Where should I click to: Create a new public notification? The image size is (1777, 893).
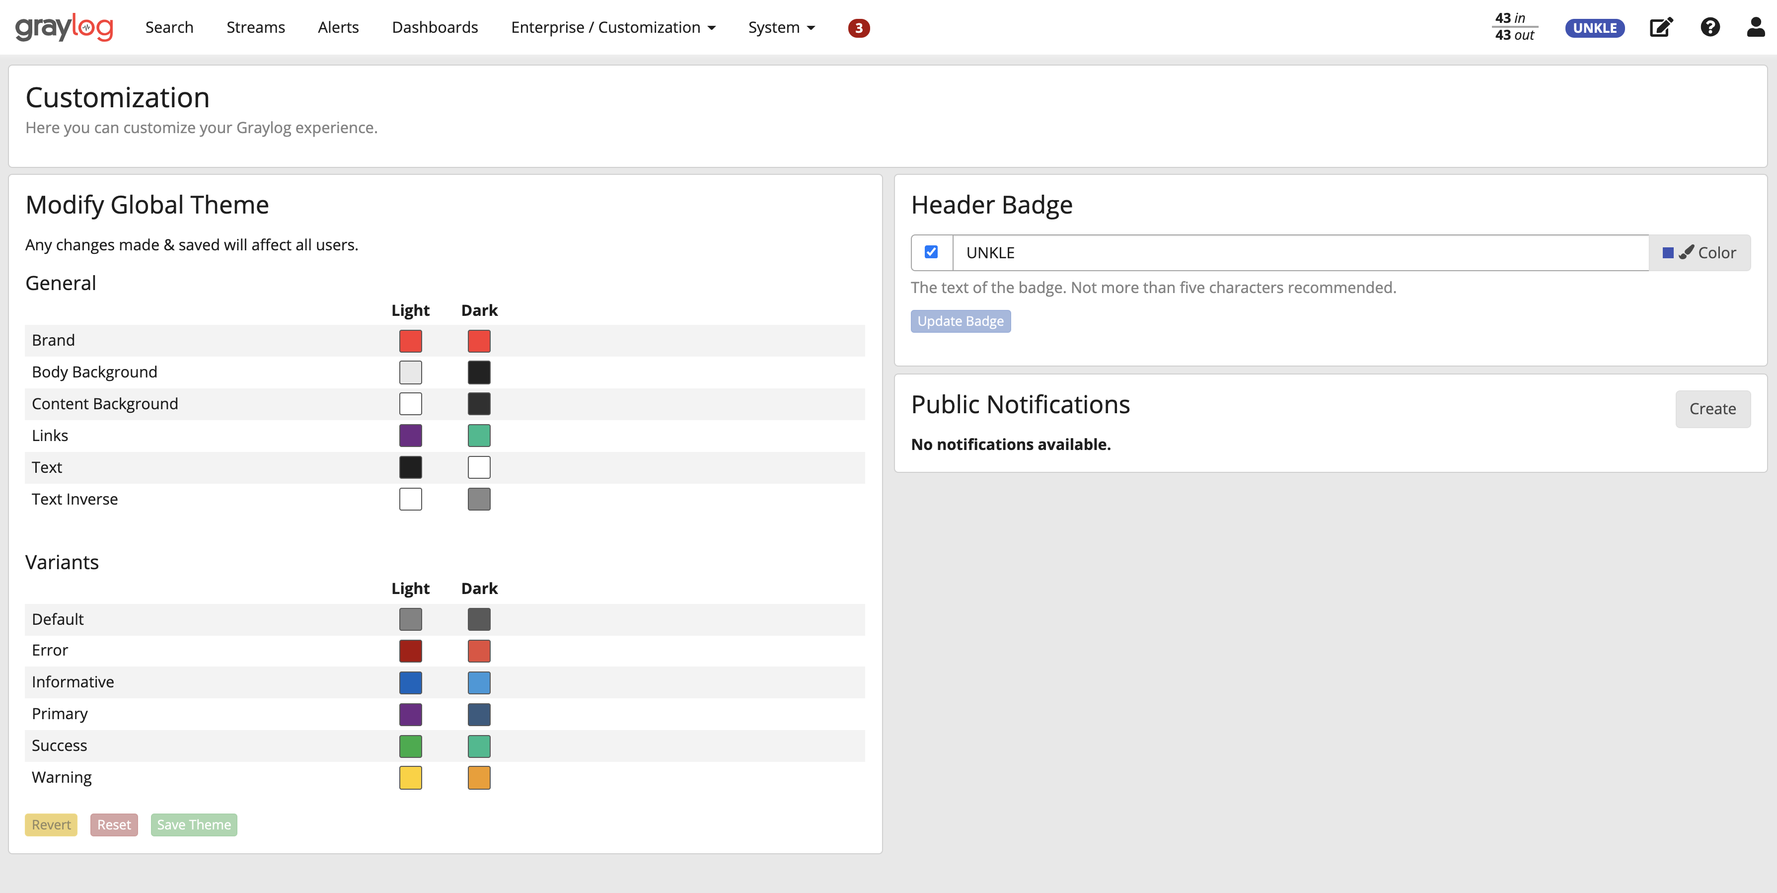(x=1712, y=409)
